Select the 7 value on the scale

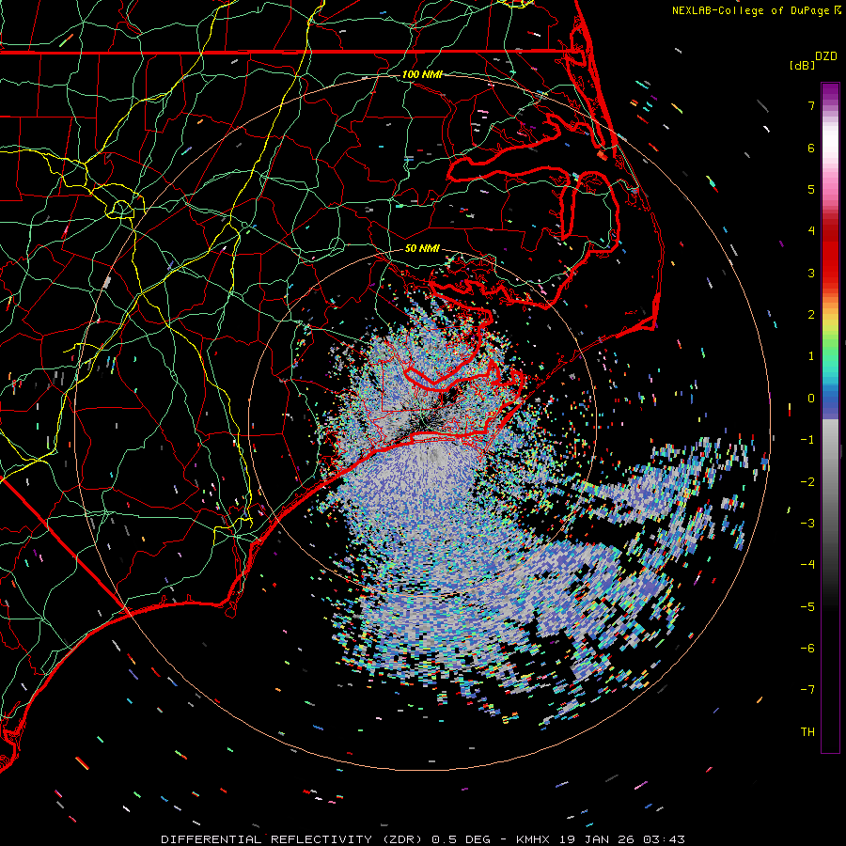pos(811,105)
